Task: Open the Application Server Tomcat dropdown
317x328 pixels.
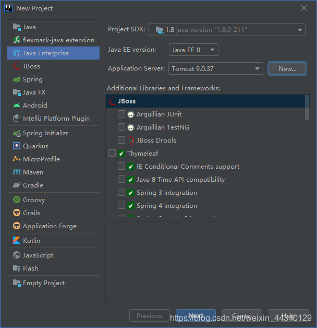Action: (x=216, y=68)
